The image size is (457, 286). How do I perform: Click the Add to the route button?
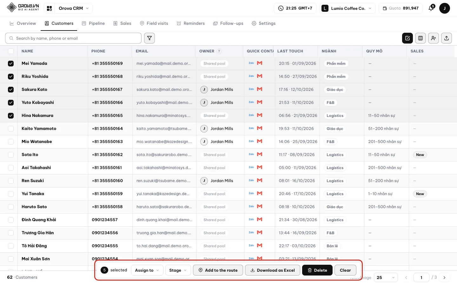click(x=218, y=270)
